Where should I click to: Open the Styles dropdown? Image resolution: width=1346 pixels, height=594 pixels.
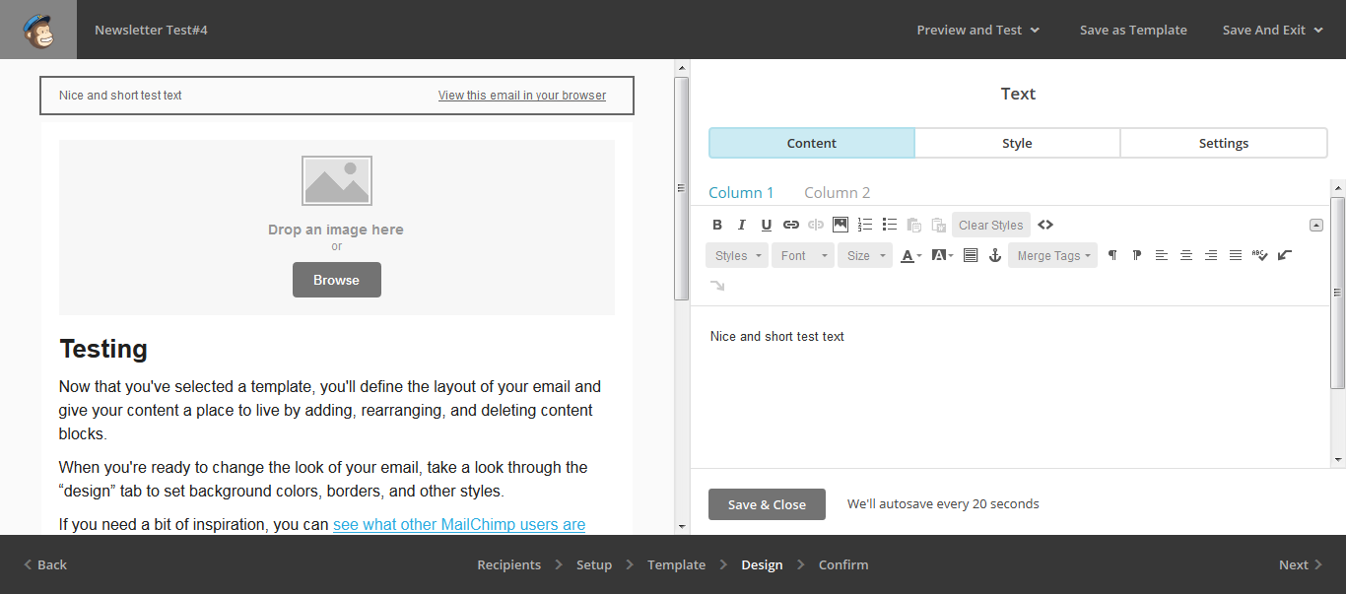[737, 255]
